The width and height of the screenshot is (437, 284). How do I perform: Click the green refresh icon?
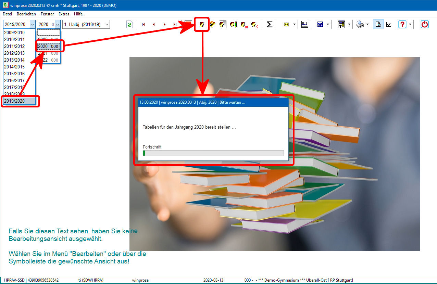pyautogui.click(x=129, y=25)
